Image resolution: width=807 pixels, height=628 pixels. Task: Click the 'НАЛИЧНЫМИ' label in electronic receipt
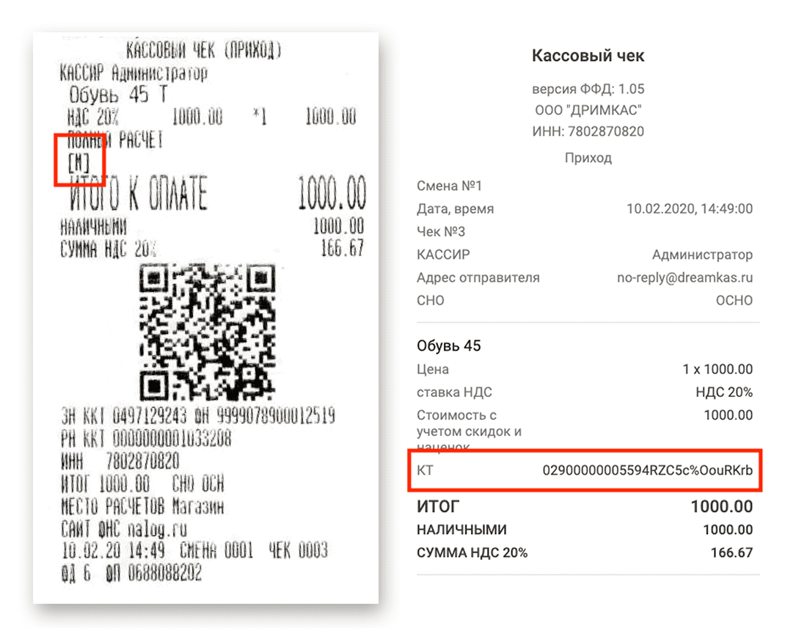pyautogui.click(x=461, y=530)
